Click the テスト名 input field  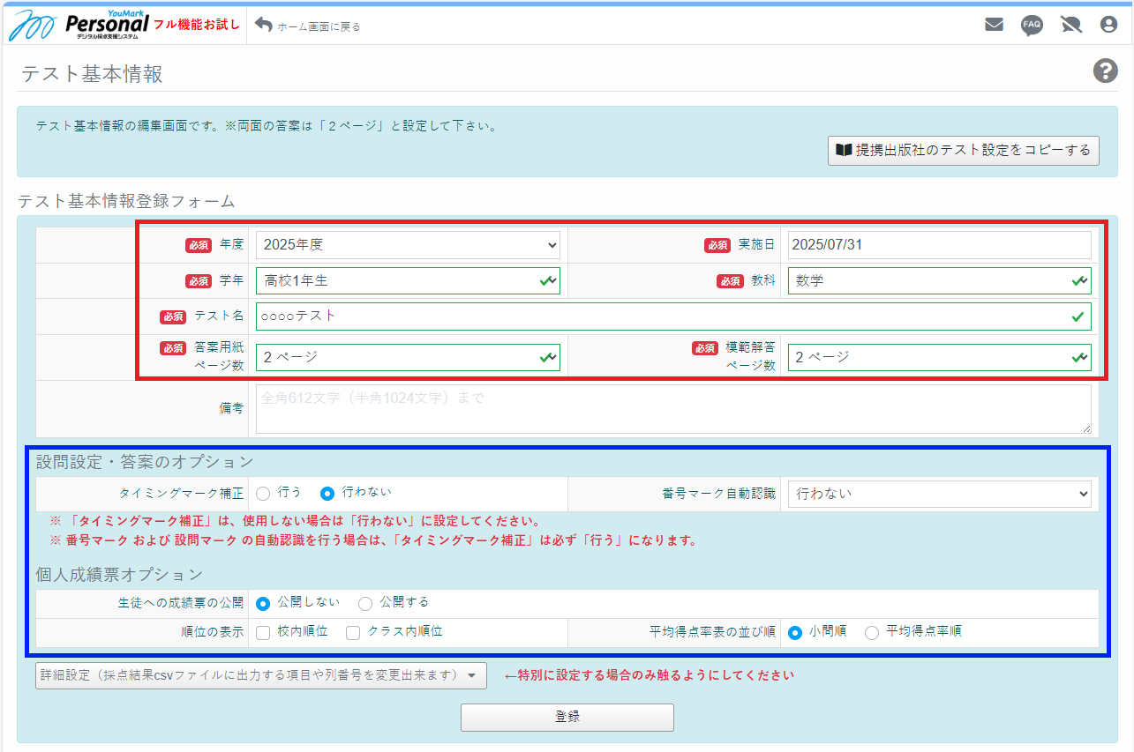point(673,316)
